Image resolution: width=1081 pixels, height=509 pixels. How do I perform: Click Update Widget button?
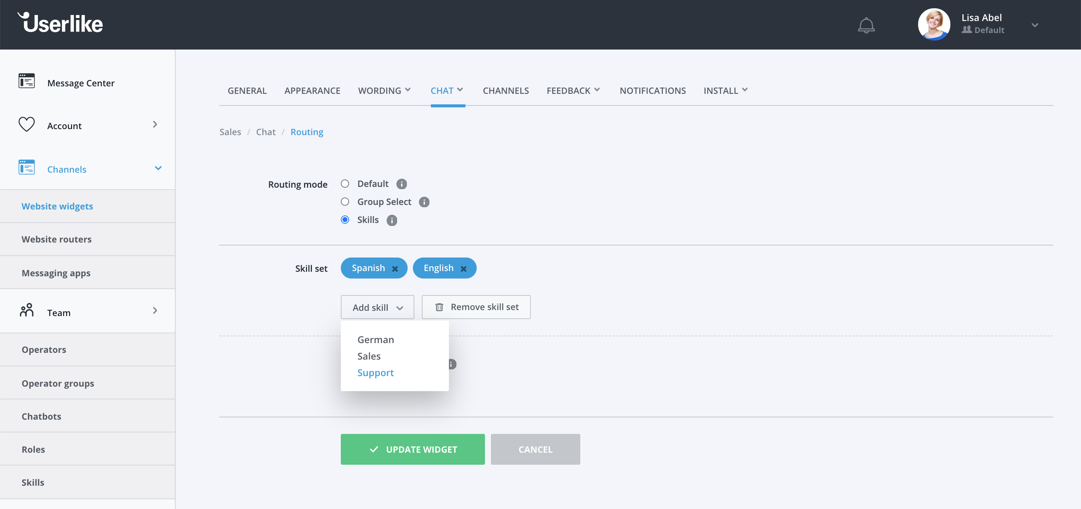pos(413,449)
